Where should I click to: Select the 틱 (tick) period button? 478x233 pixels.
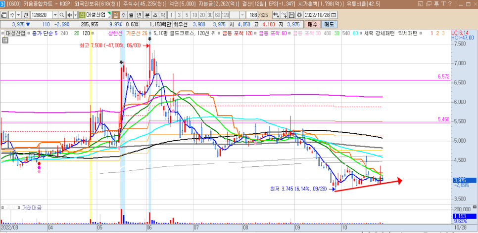[x=162, y=15]
